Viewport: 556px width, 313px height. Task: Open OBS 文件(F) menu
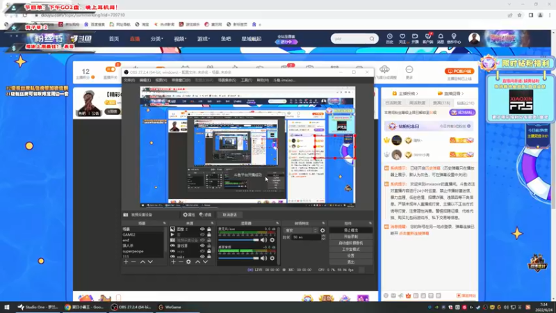click(129, 80)
